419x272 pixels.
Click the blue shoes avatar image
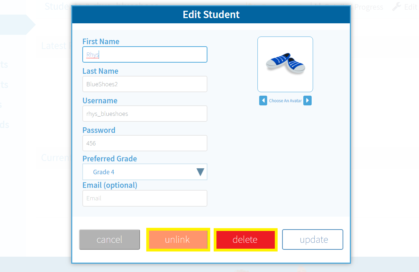pyautogui.click(x=285, y=64)
